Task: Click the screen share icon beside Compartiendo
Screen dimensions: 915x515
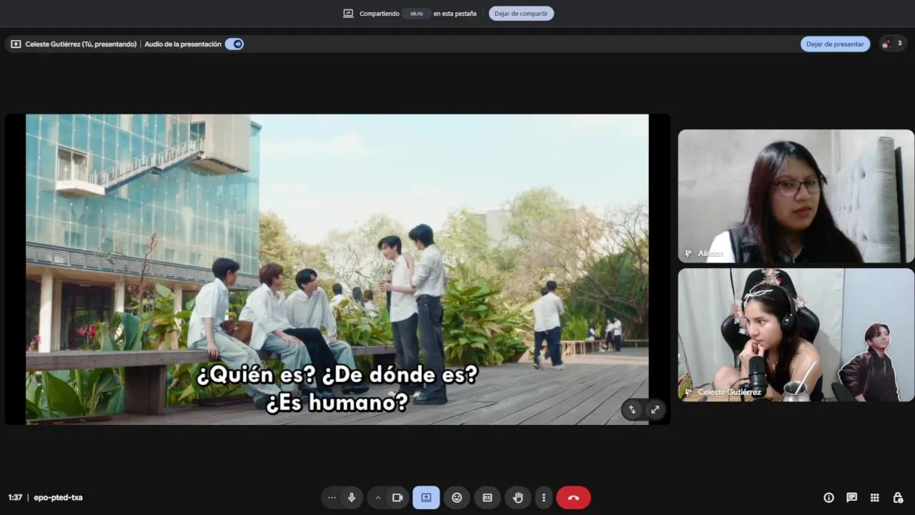Action: [348, 14]
